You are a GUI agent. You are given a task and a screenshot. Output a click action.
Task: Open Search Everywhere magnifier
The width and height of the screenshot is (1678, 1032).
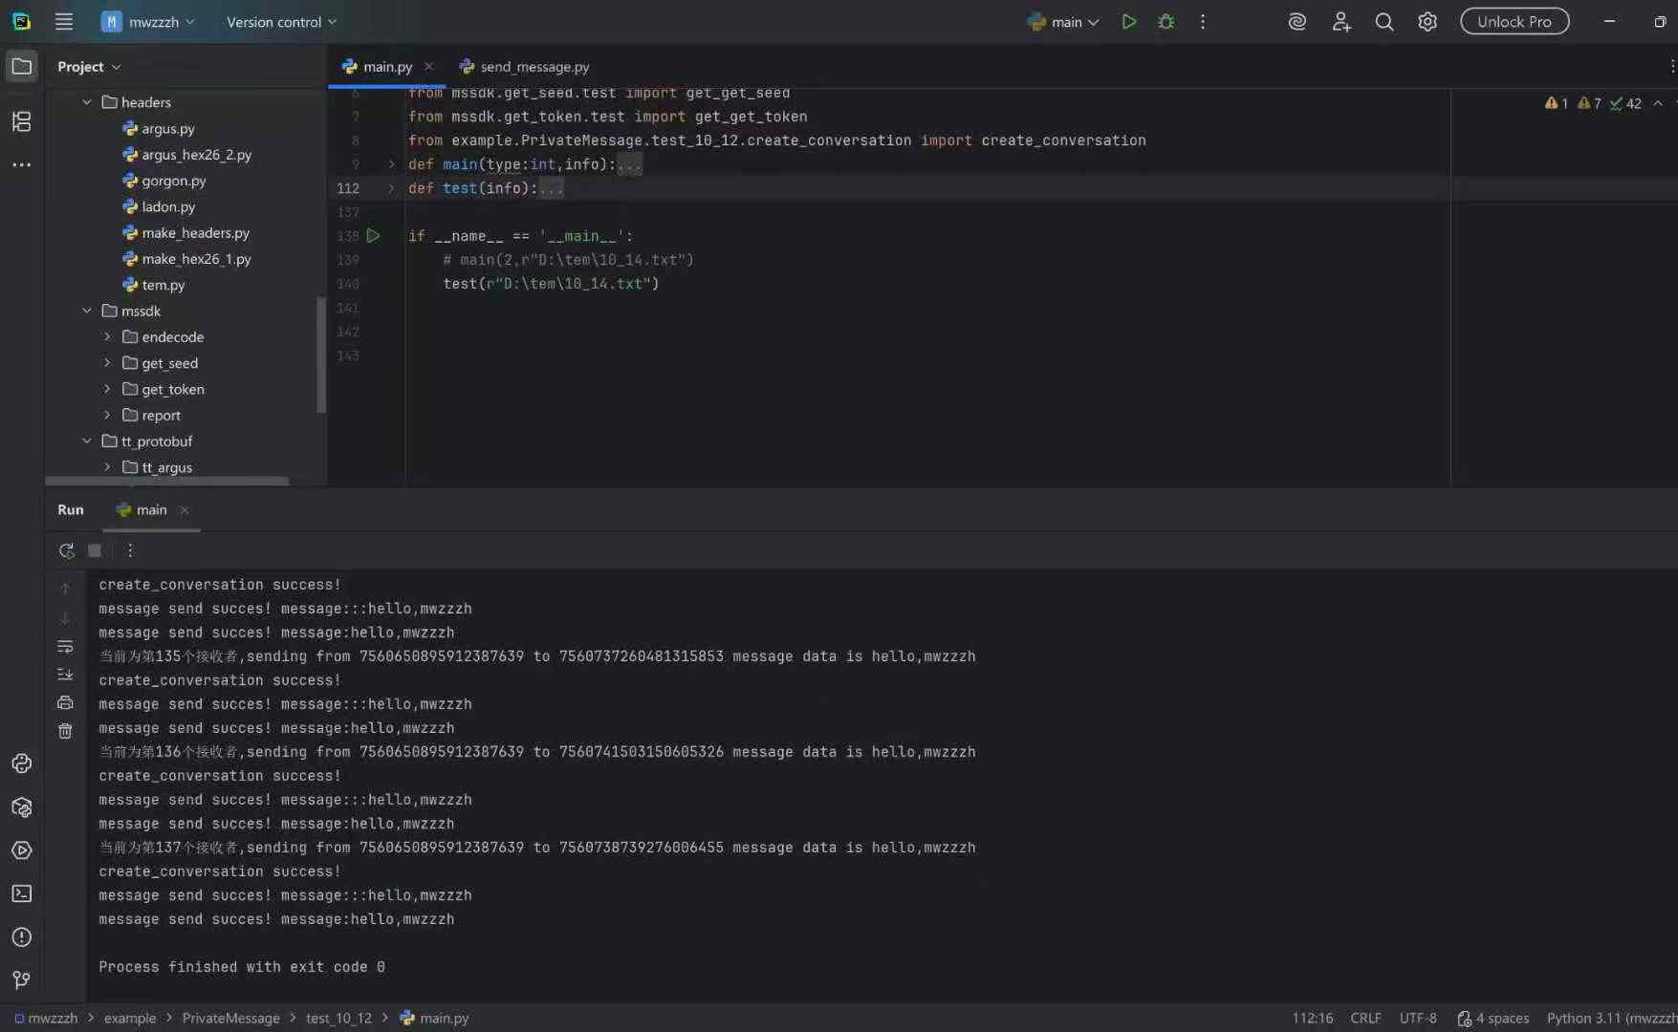pos(1384,22)
